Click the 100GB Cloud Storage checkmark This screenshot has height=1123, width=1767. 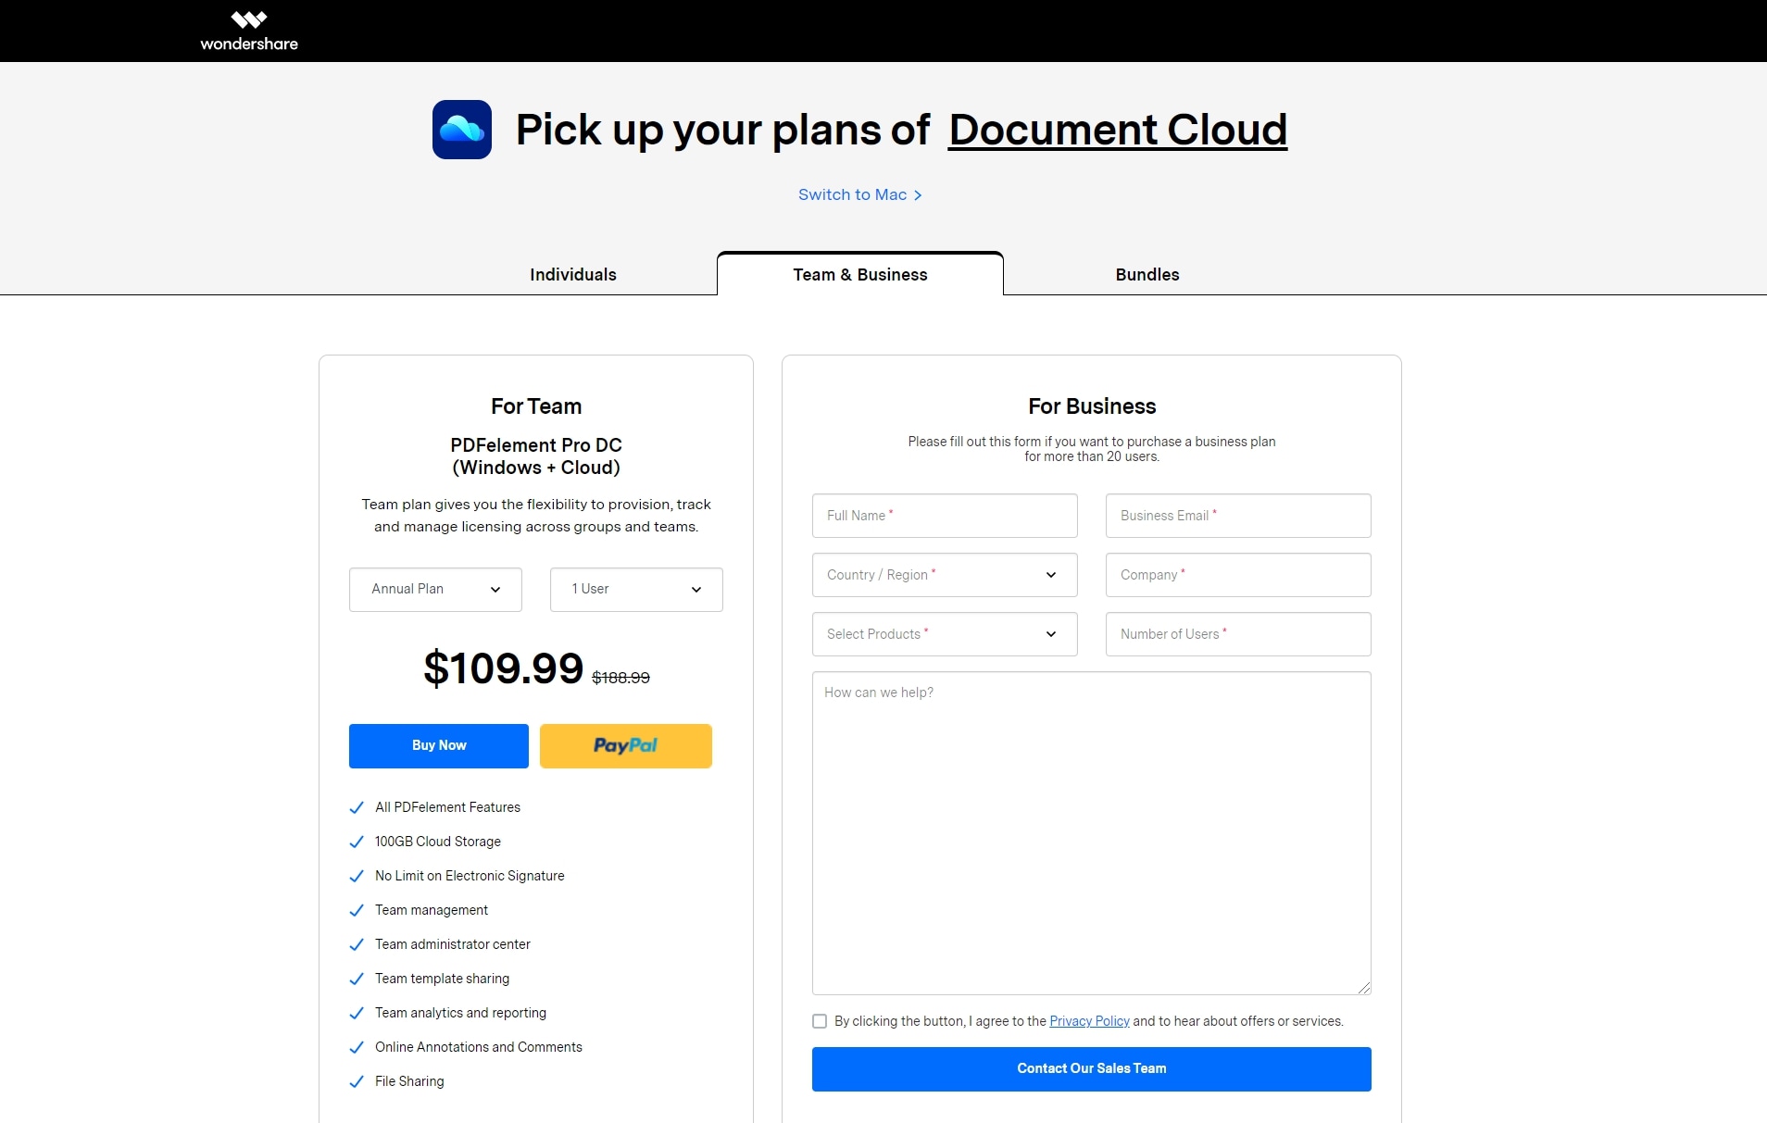tap(357, 842)
